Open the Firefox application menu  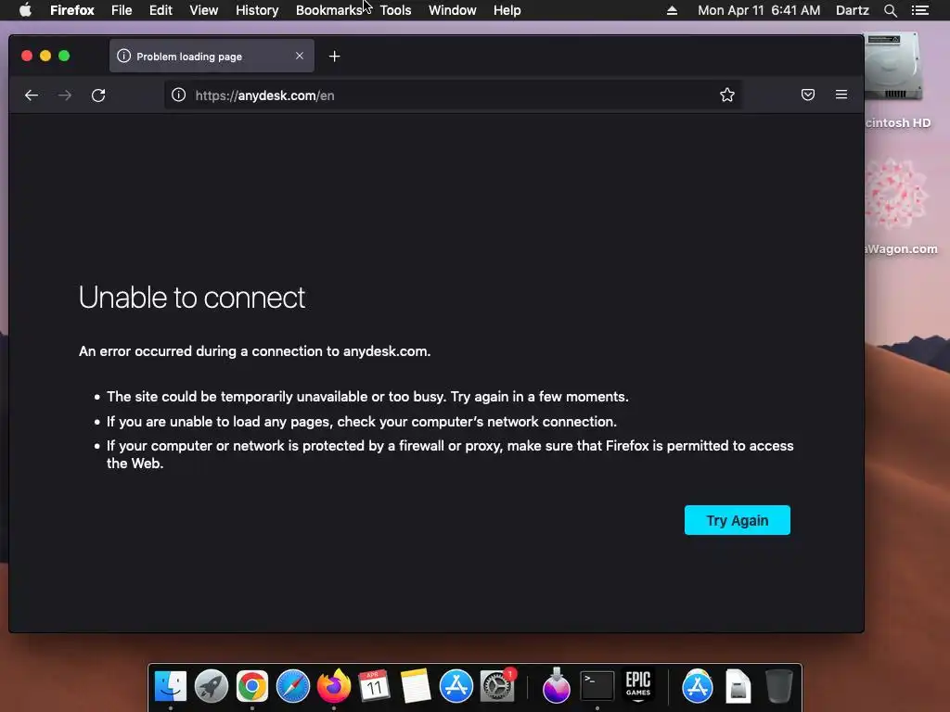pyautogui.click(x=72, y=10)
